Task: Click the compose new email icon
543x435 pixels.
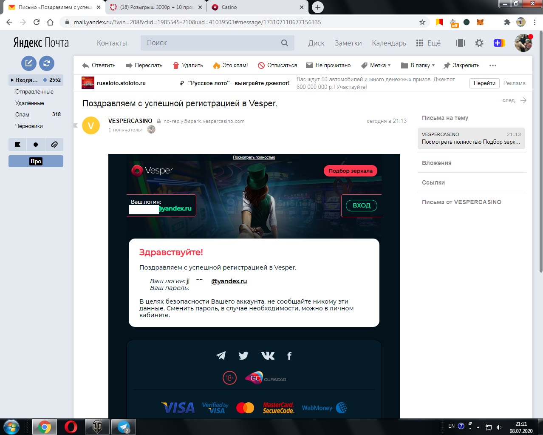Action: 28,63
